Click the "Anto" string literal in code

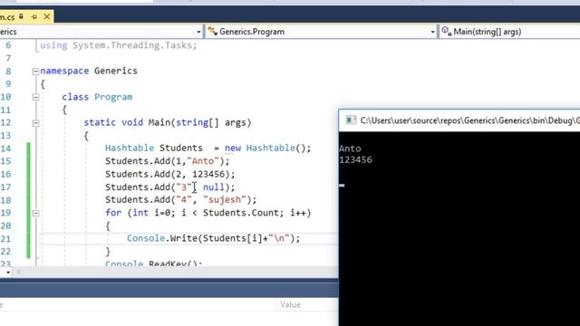pos(203,161)
